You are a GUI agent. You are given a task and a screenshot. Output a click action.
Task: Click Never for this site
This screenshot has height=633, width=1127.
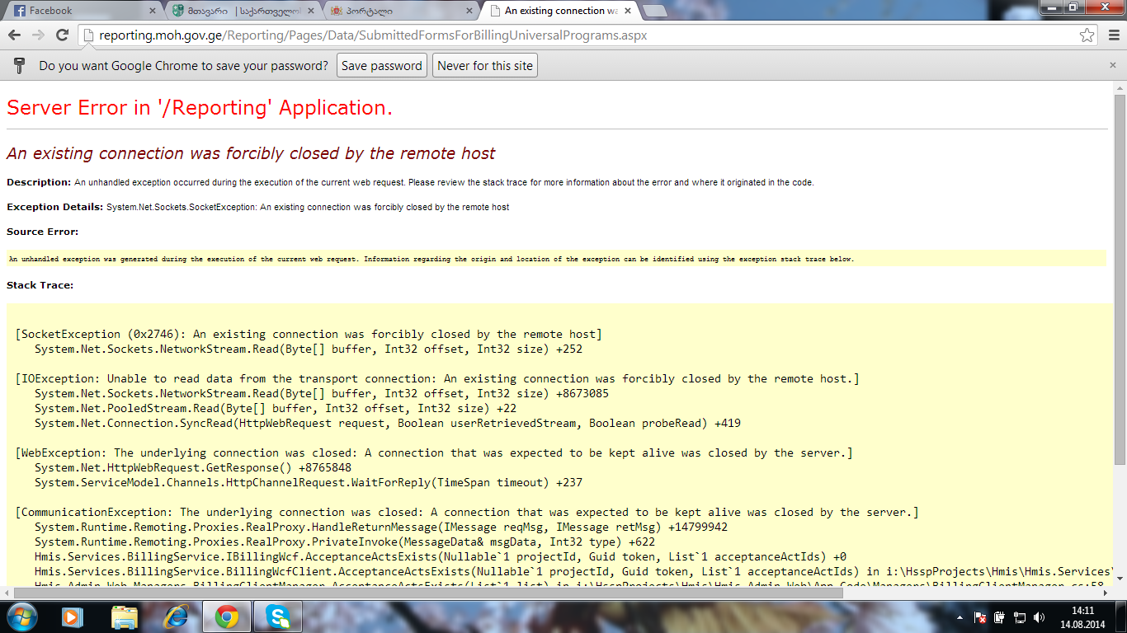pyautogui.click(x=484, y=66)
